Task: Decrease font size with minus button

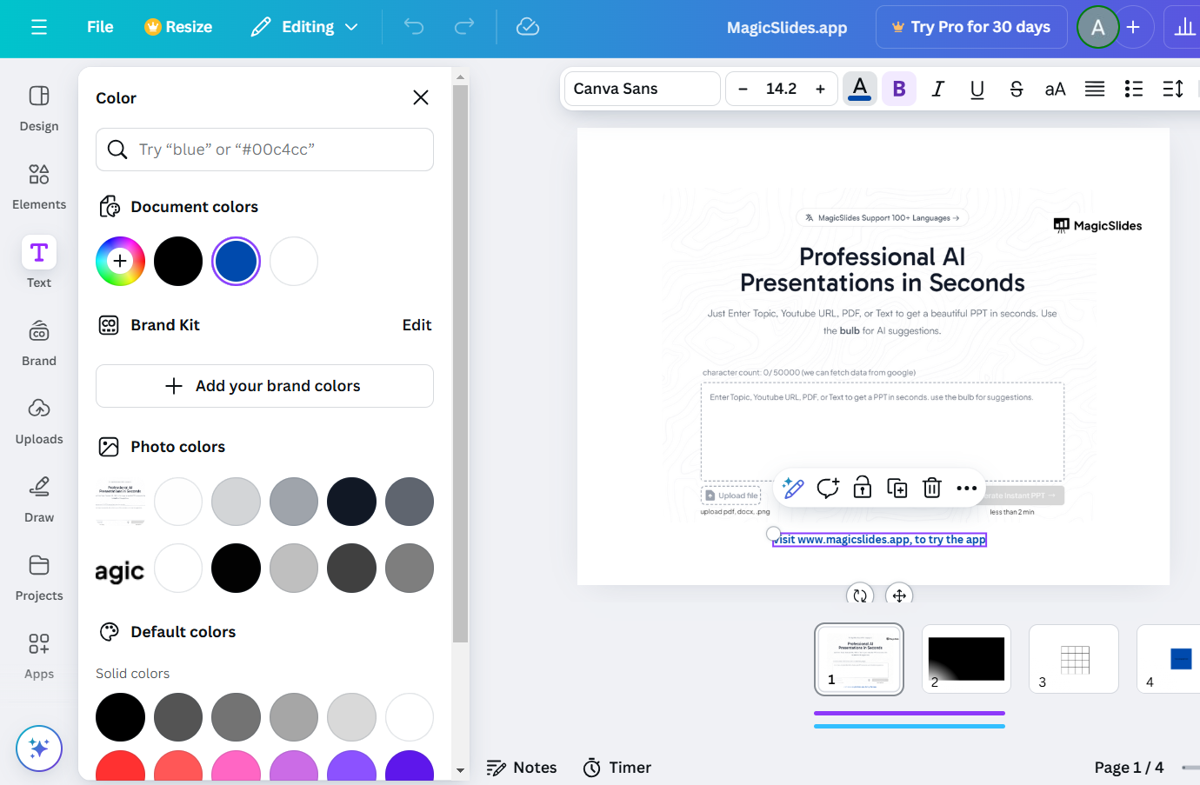Action: [743, 89]
